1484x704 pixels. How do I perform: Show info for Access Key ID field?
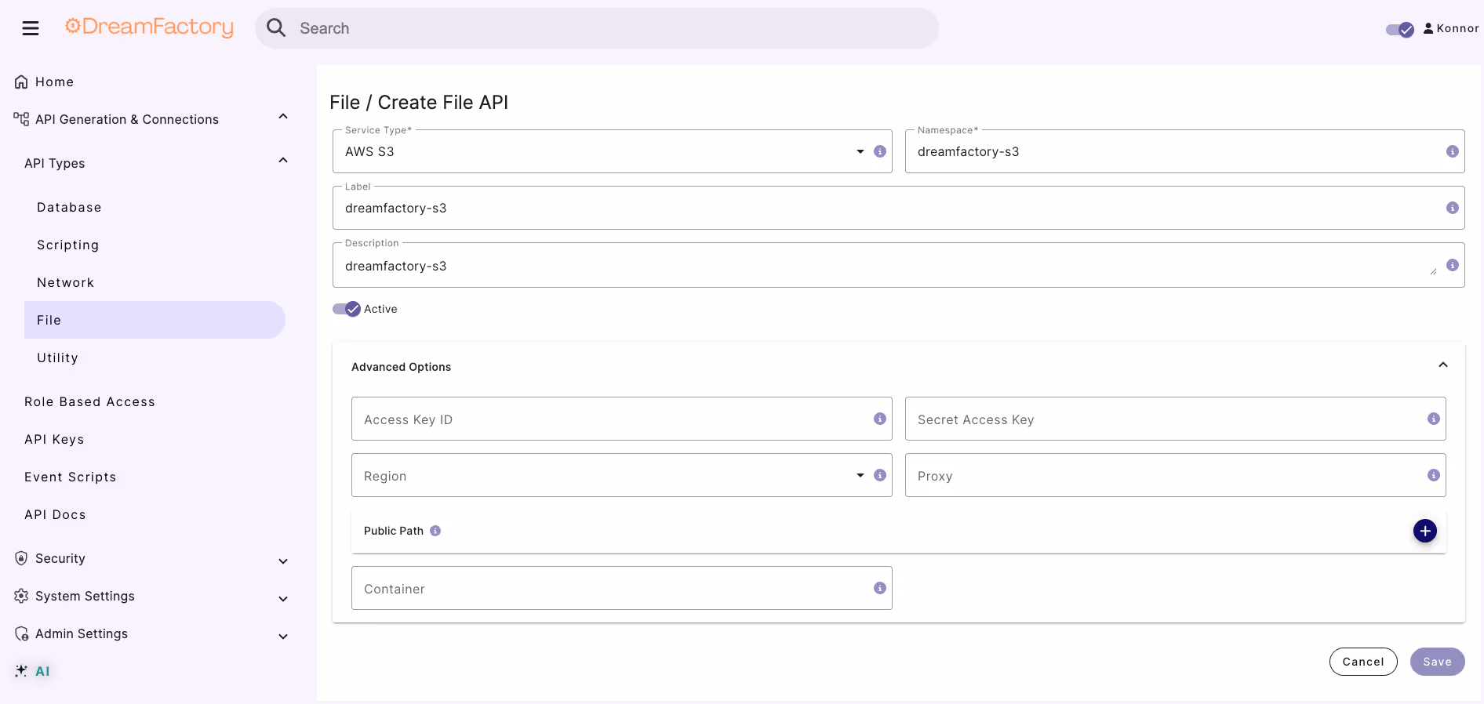click(x=880, y=419)
